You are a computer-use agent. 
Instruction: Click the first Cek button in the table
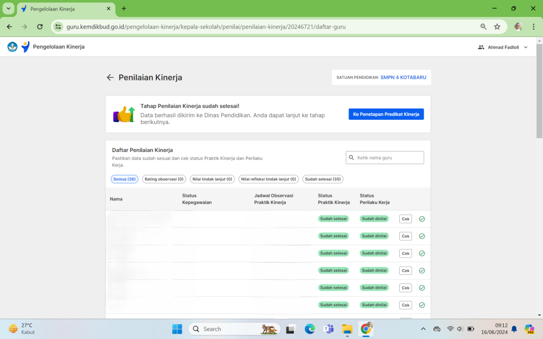pyautogui.click(x=405, y=219)
